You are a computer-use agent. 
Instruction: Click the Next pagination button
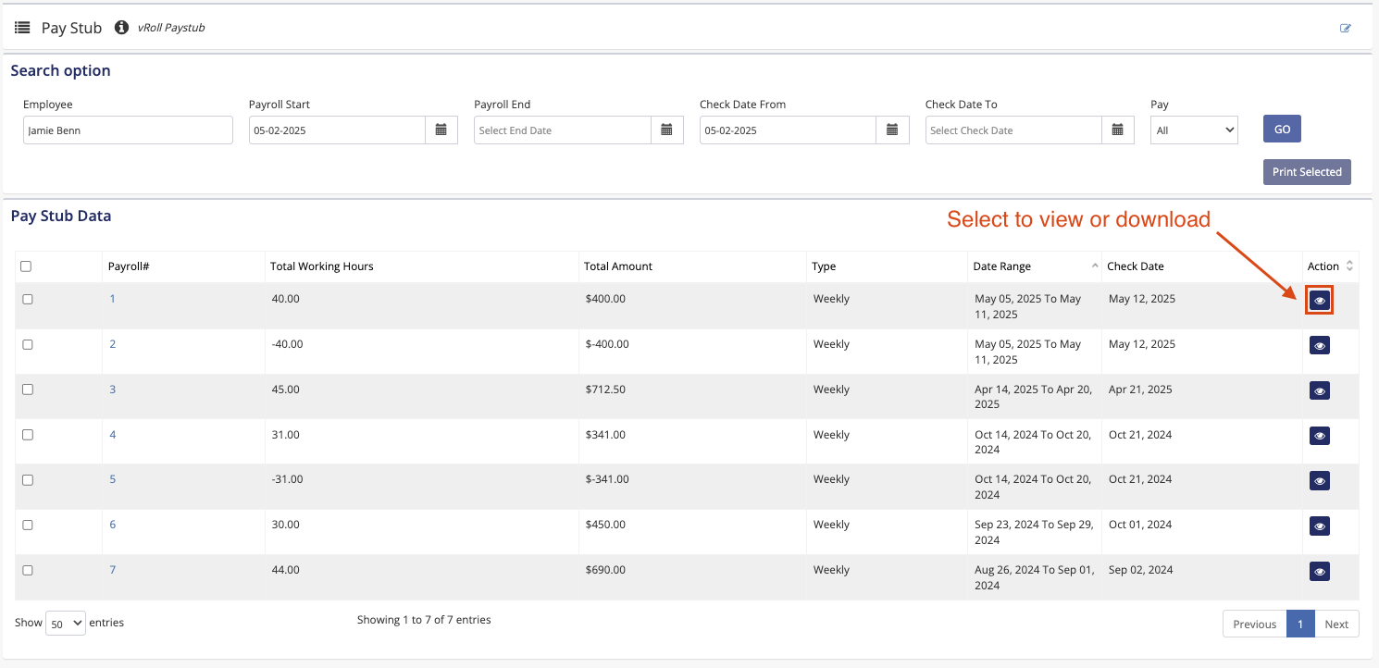1336,625
